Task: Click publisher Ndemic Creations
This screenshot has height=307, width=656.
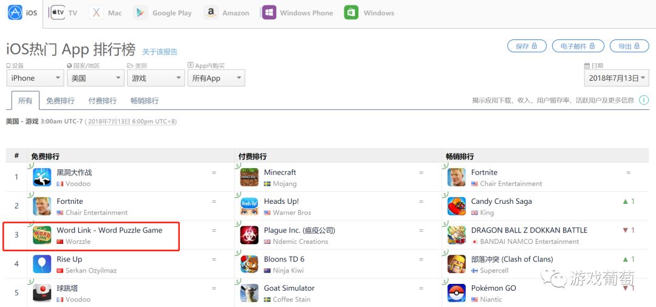Action: [301, 241]
